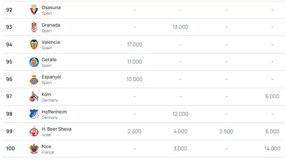Click the Nice club crest
Screen dimensions: 285x160
pyautogui.click(x=34, y=149)
